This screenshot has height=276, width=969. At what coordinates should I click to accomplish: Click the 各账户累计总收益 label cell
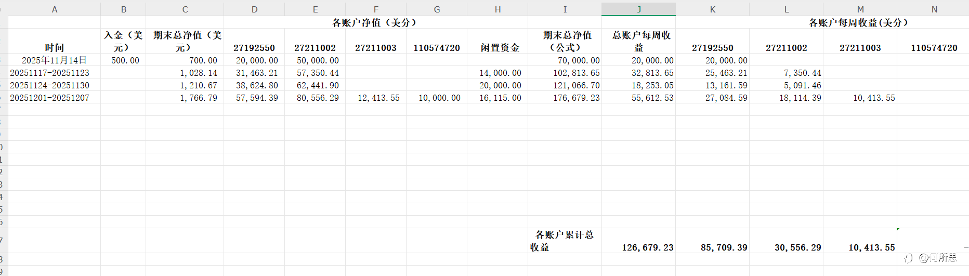(565, 241)
